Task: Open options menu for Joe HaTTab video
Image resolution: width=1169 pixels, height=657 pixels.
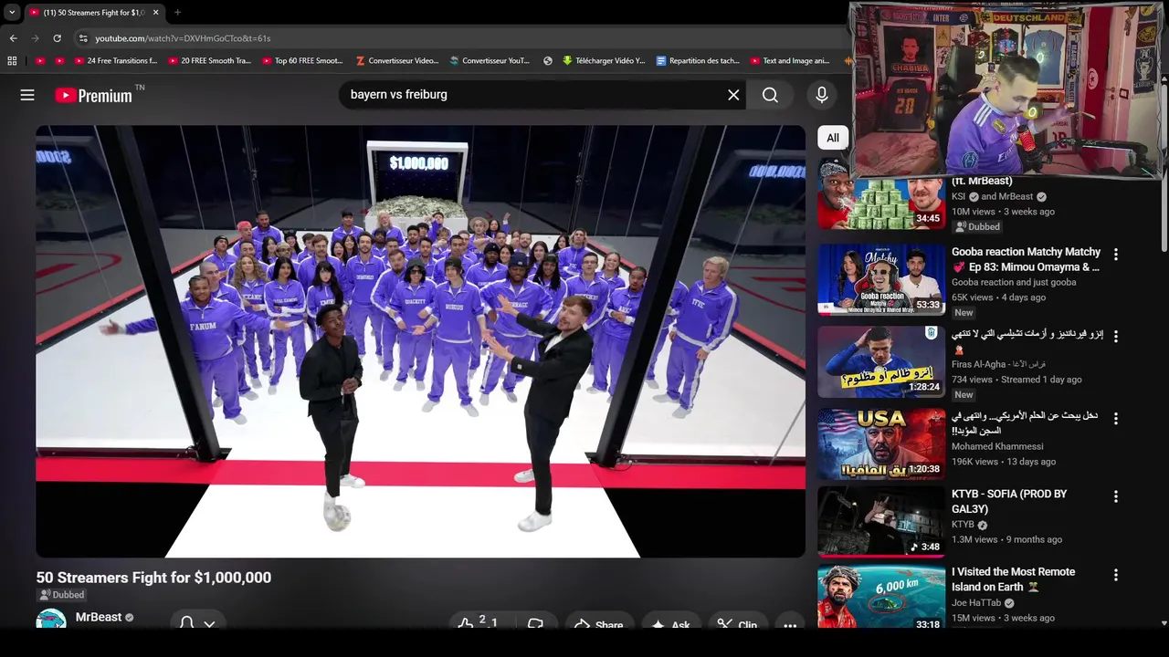Action: [x=1115, y=575]
